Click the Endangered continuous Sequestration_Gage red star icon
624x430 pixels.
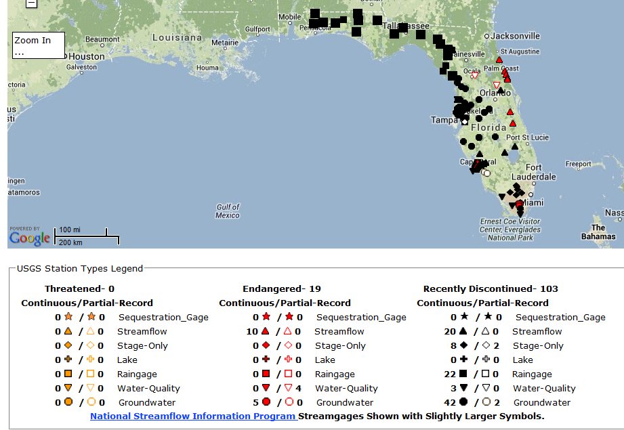pyautogui.click(x=266, y=317)
